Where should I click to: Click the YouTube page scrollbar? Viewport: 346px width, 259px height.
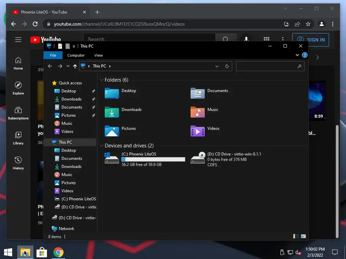coord(337,181)
